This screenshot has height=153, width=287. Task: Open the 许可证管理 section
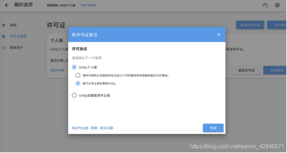pyautogui.click(x=18, y=36)
